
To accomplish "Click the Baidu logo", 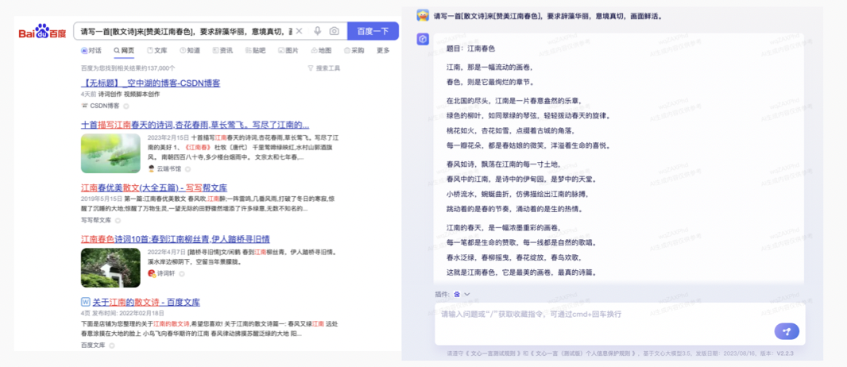I will coord(42,31).
